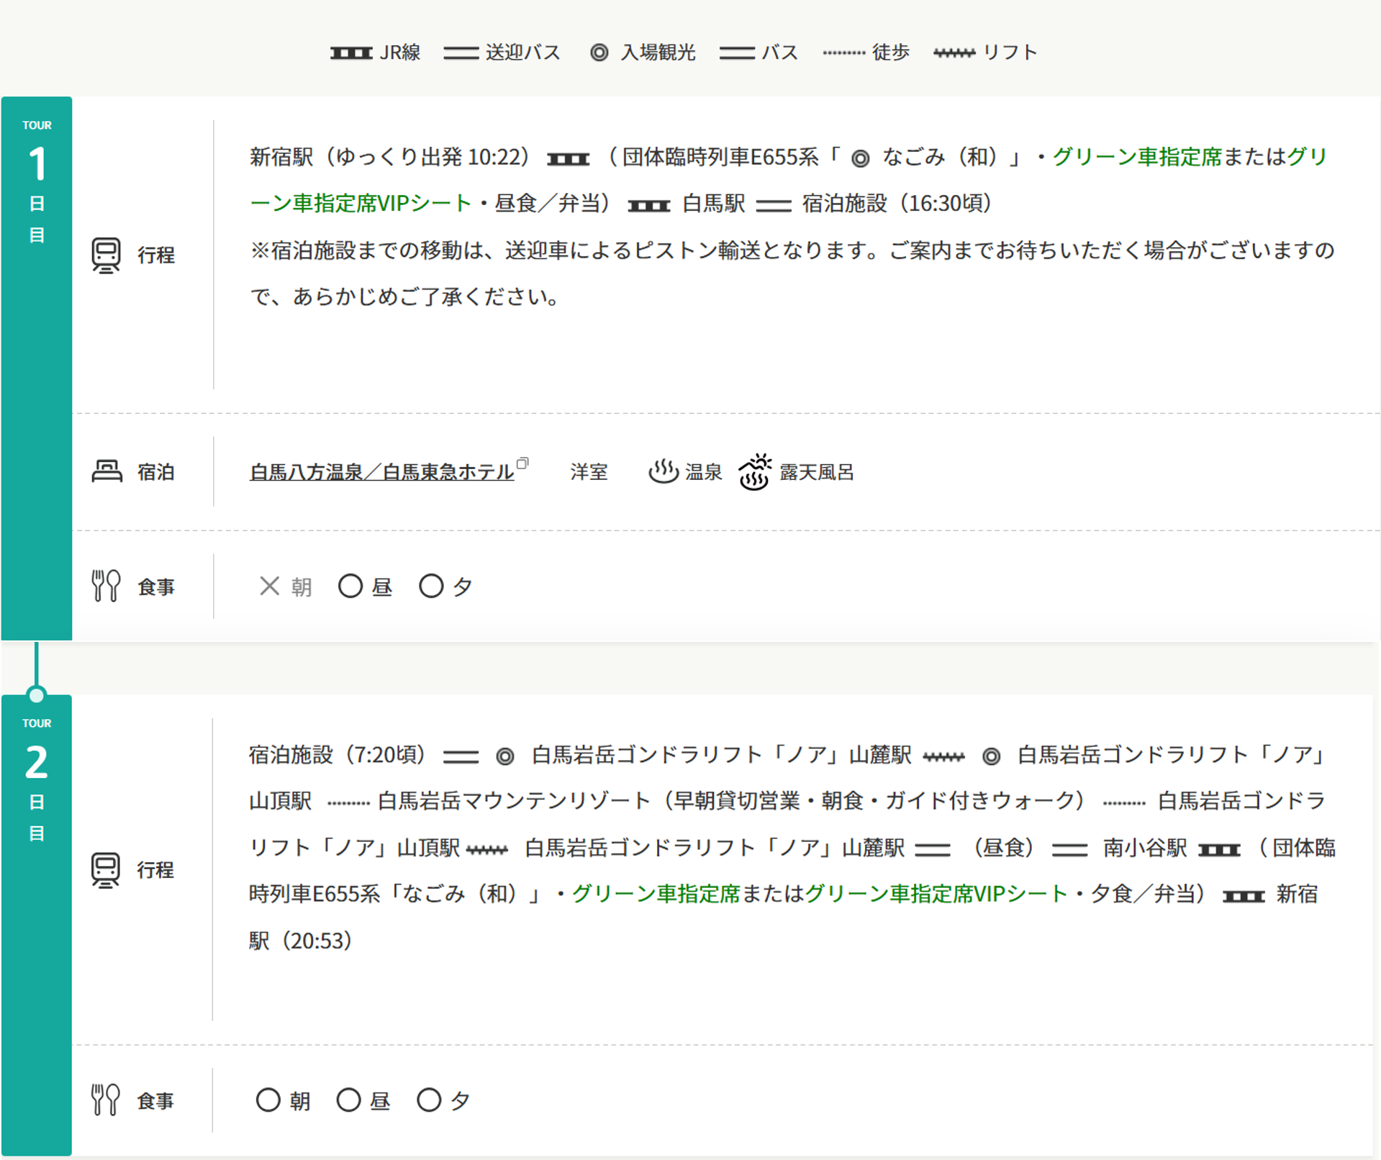Click the circle mark beside Day 2 朝
Image resolution: width=1381 pixels, height=1160 pixels.
[x=268, y=1100]
